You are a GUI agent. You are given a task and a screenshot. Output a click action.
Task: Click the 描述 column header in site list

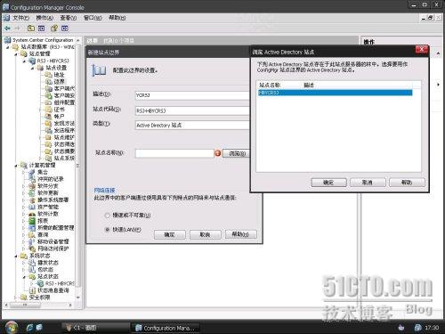point(309,85)
